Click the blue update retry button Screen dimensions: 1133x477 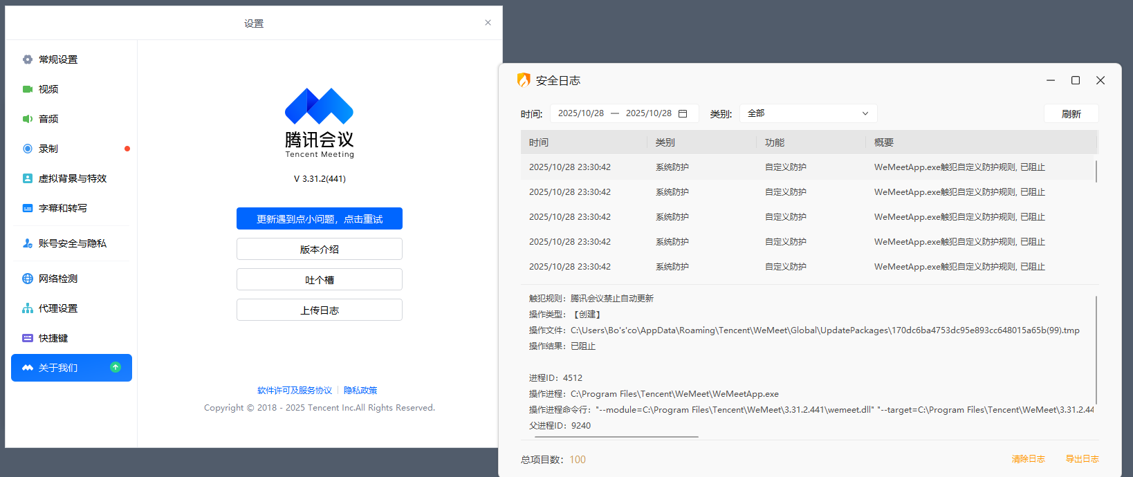[319, 218]
